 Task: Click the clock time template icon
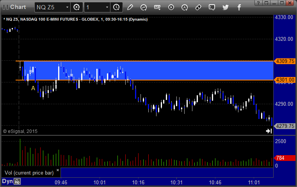(x=116, y=7)
